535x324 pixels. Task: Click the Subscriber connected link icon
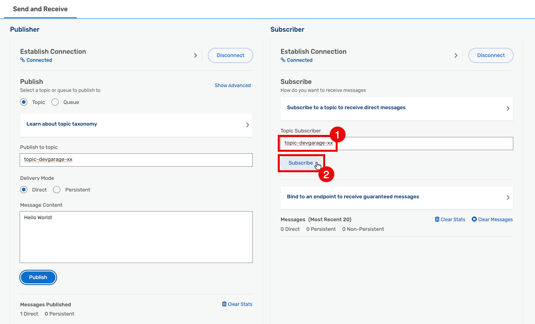pos(283,60)
